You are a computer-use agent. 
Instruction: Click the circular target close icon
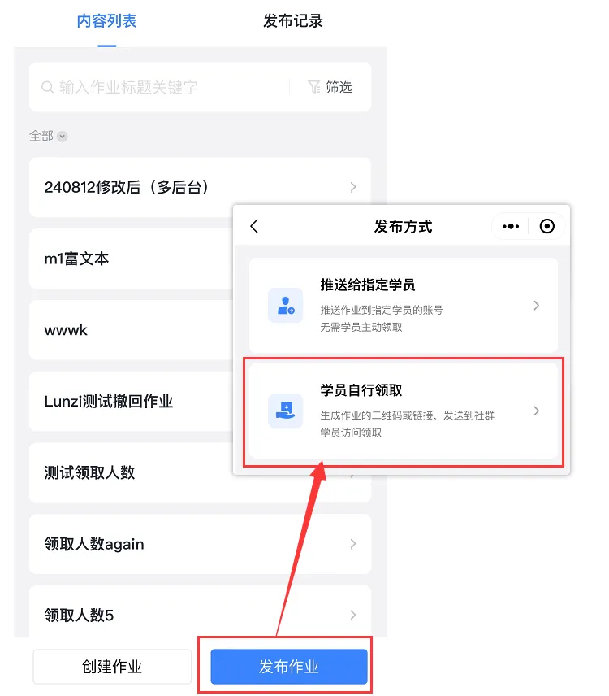click(547, 226)
